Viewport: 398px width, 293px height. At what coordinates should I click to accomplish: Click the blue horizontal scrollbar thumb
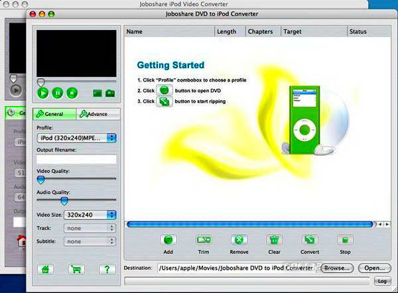[x=250, y=224]
